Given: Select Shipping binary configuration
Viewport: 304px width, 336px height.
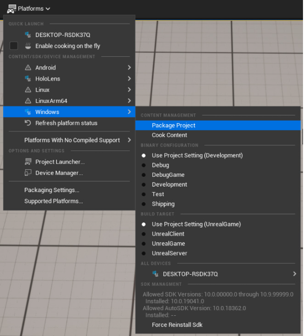Looking at the screenshot, I should [144, 204].
